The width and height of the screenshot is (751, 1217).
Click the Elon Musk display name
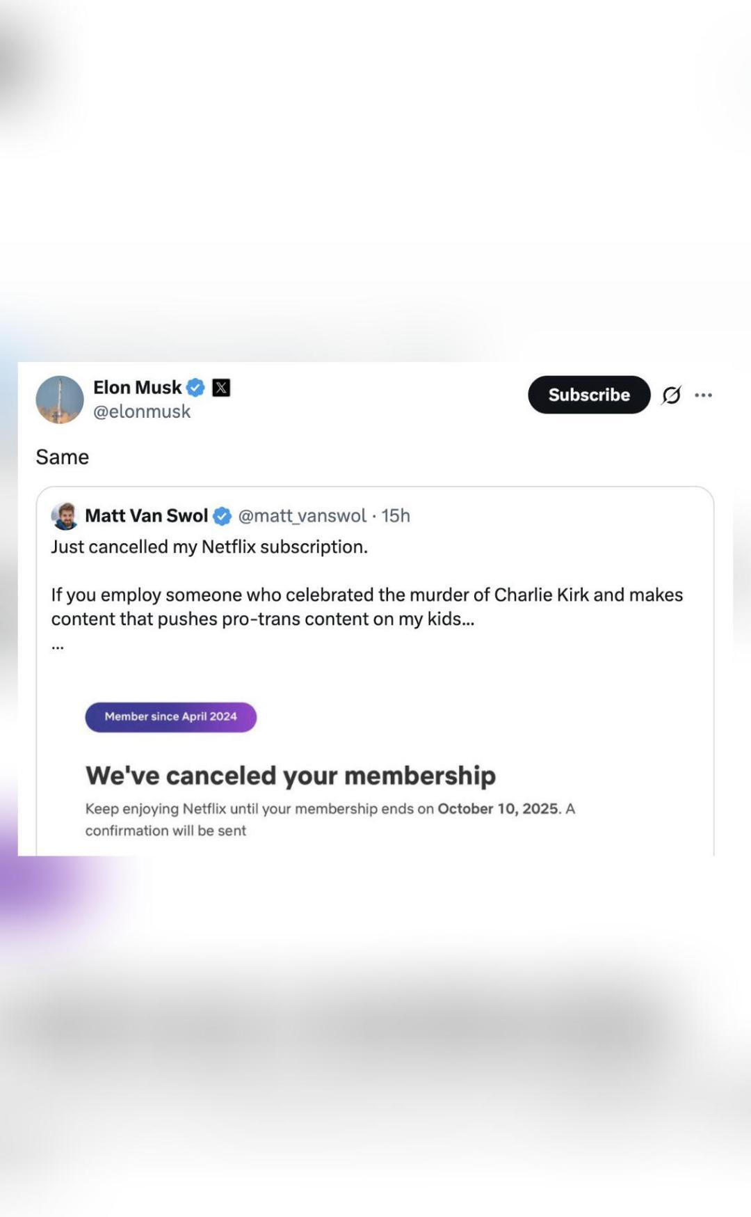137,387
